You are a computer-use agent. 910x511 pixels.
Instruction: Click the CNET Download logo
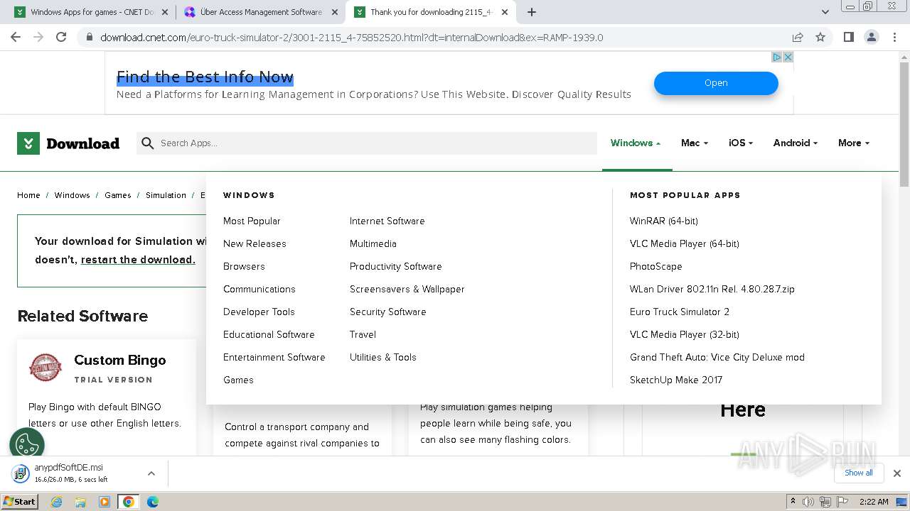tap(68, 143)
